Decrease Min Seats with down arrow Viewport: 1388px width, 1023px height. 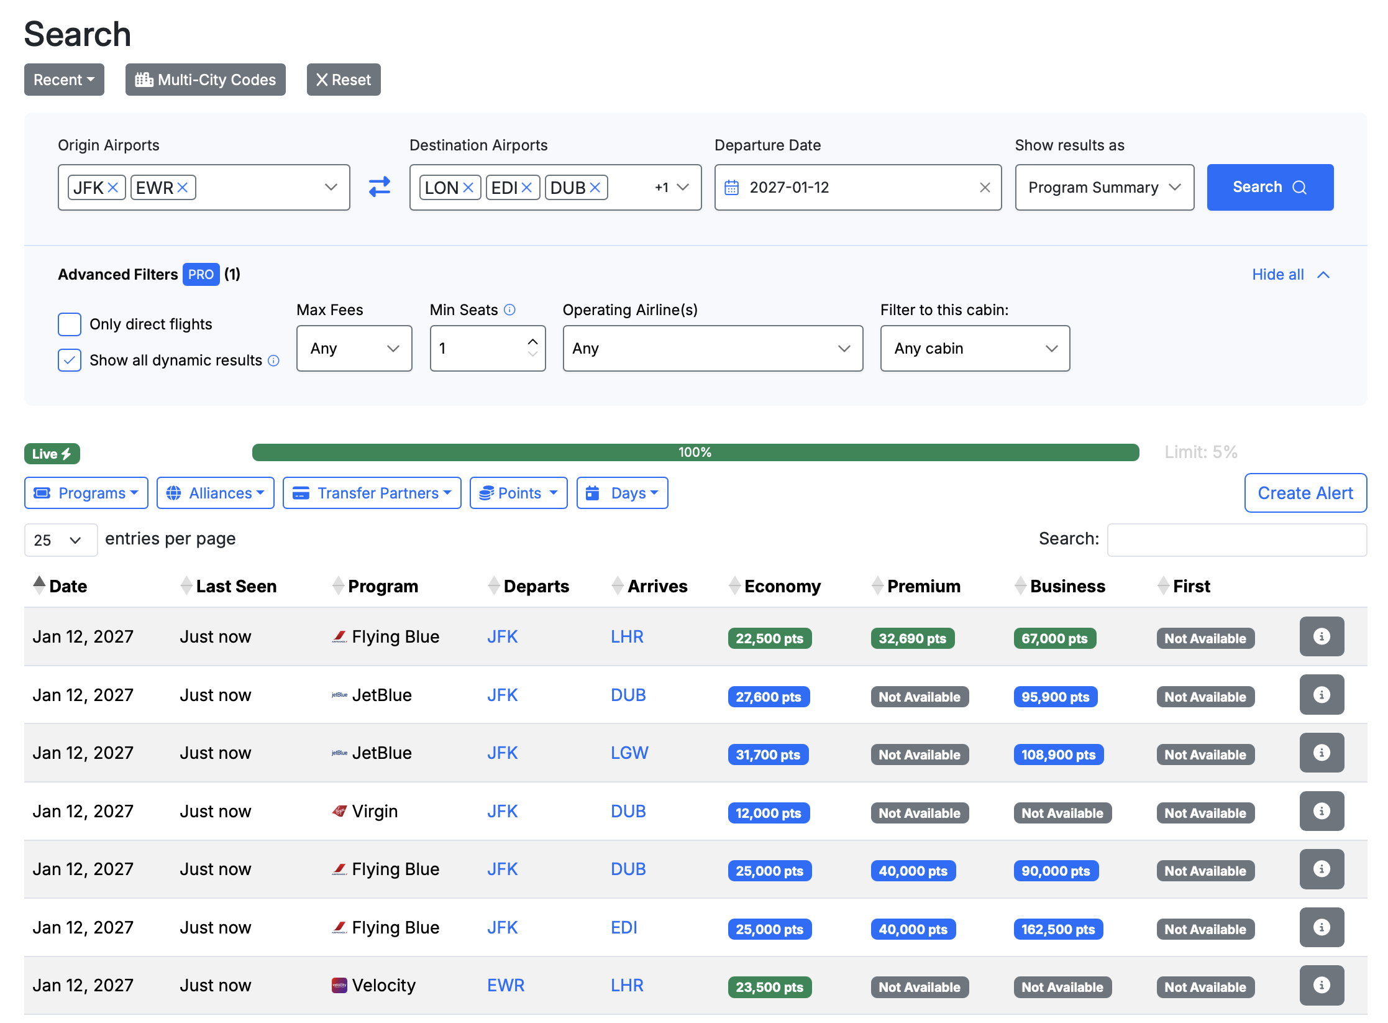pos(532,354)
